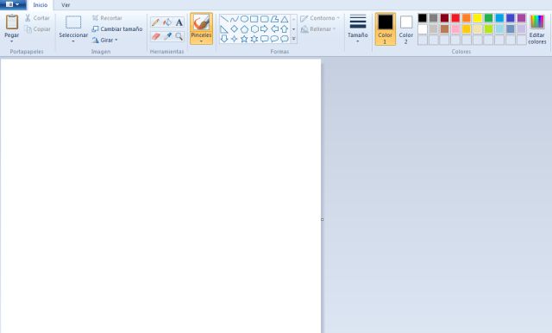Expand the Girar rotate menu
This screenshot has width=552, height=333.
[104, 41]
